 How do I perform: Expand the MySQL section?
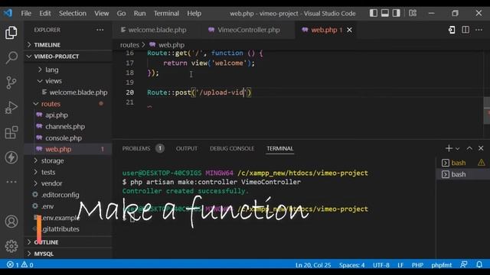(68, 254)
